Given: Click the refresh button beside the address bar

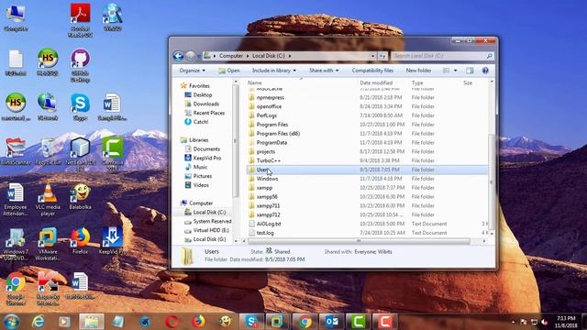Looking at the screenshot, I should pyautogui.click(x=382, y=56).
